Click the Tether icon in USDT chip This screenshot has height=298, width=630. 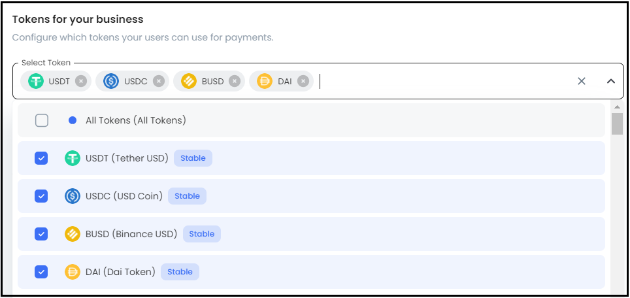click(36, 81)
